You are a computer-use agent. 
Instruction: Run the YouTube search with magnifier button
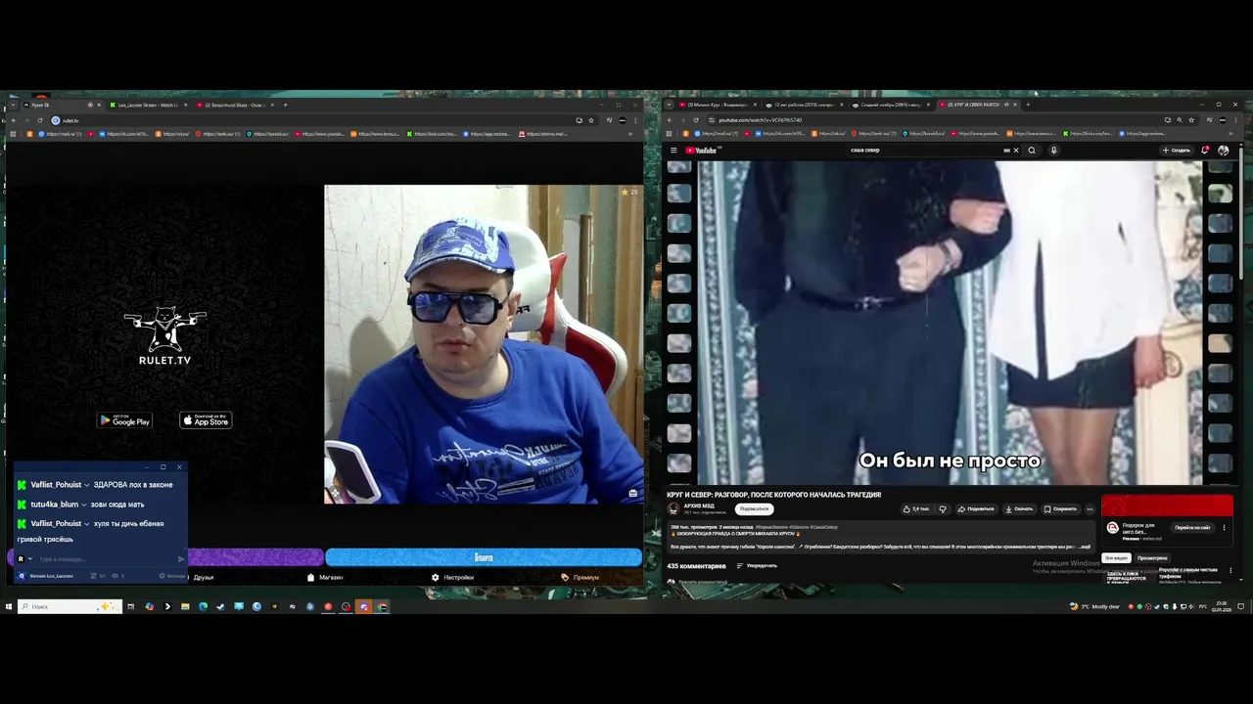1031,151
